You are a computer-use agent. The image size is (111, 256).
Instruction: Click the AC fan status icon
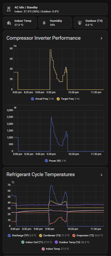pos(9,9)
